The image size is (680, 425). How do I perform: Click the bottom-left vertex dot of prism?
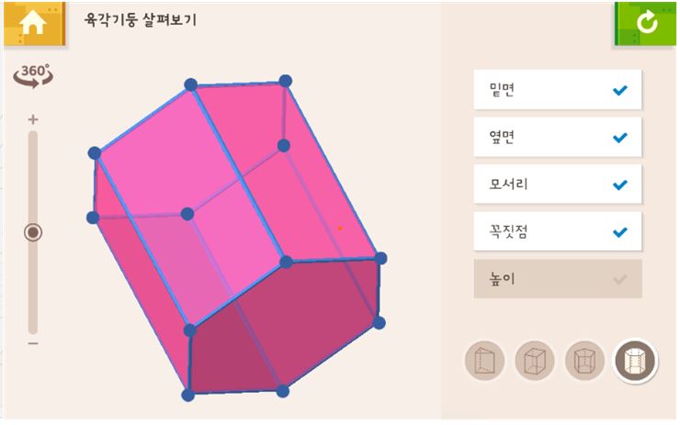point(187,395)
